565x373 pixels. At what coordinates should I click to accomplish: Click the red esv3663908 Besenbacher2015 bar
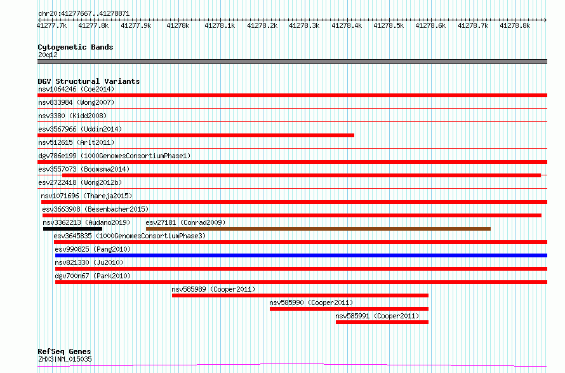pyautogui.click(x=292, y=215)
